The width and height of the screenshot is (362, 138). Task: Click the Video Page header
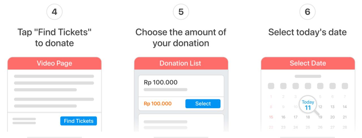tap(54, 63)
